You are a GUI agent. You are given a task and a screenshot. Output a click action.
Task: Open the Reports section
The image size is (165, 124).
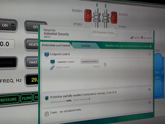click(135, 37)
